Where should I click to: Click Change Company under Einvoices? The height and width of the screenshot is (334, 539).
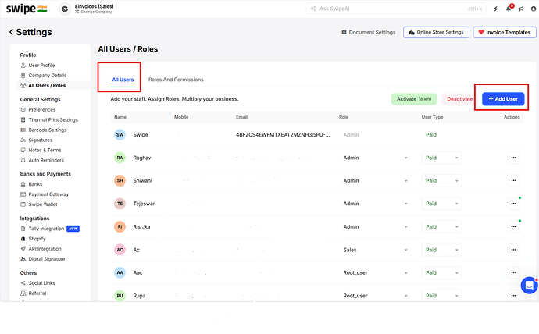tap(94, 12)
